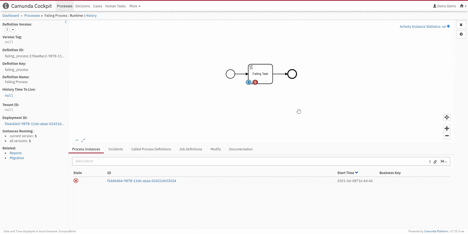This screenshot has width=468, height=234.
Task: Click the failed state icon of instance
Action: pyautogui.click(x=76, y=181)
